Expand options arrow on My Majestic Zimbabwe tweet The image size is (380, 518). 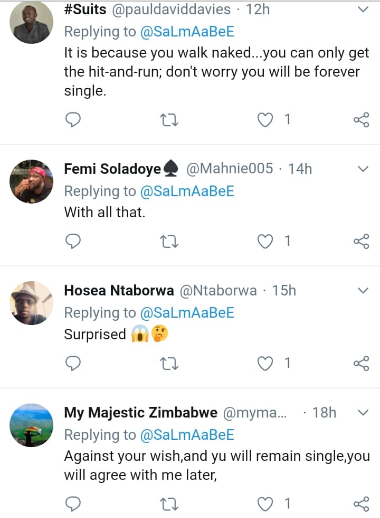click(x=363, y=412)
